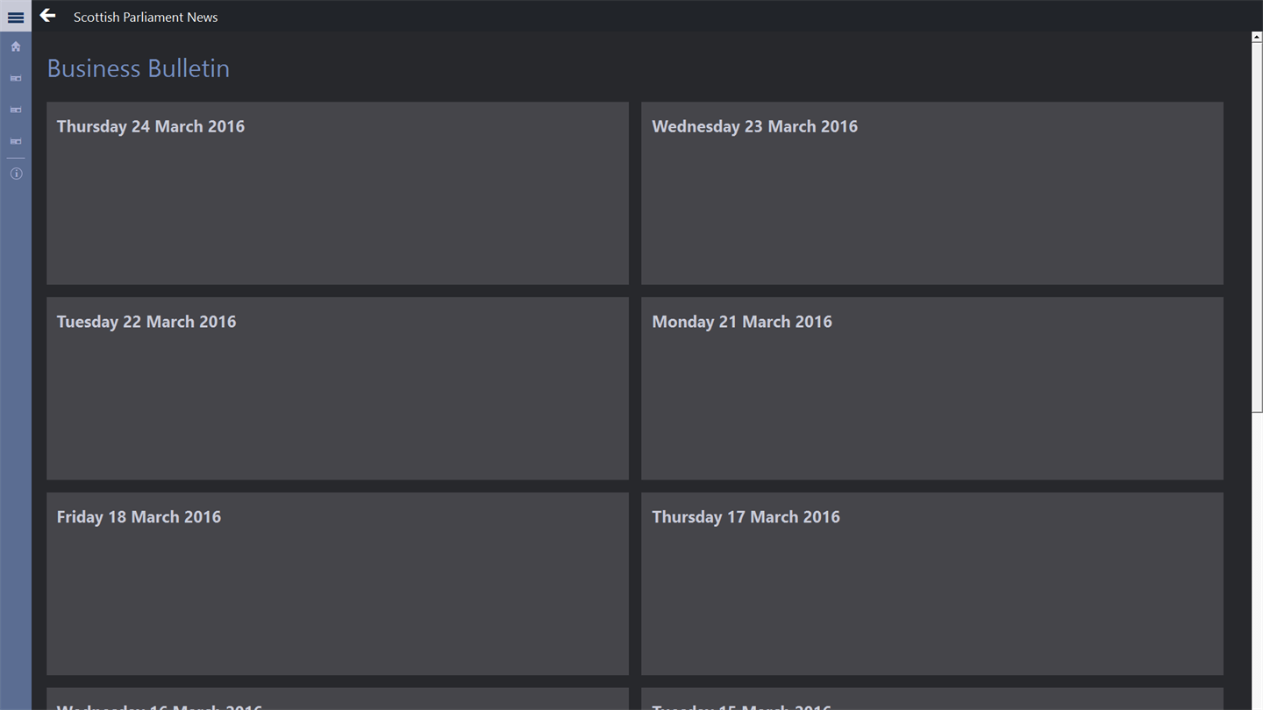
Task: Click the Business Bulletin page heading
Action: pos(139,68)
